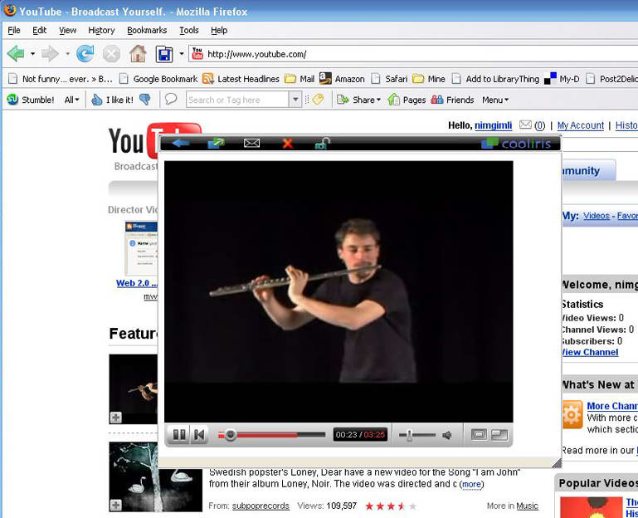Viewport: 638px width, 518px height.
Task: Click the Cooliris email envelope icon
Action: click(x=251, y=143)
